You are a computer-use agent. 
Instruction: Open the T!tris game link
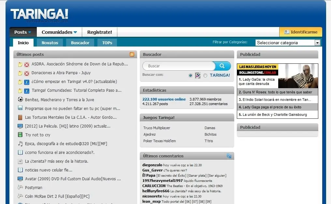coord(209,141)
